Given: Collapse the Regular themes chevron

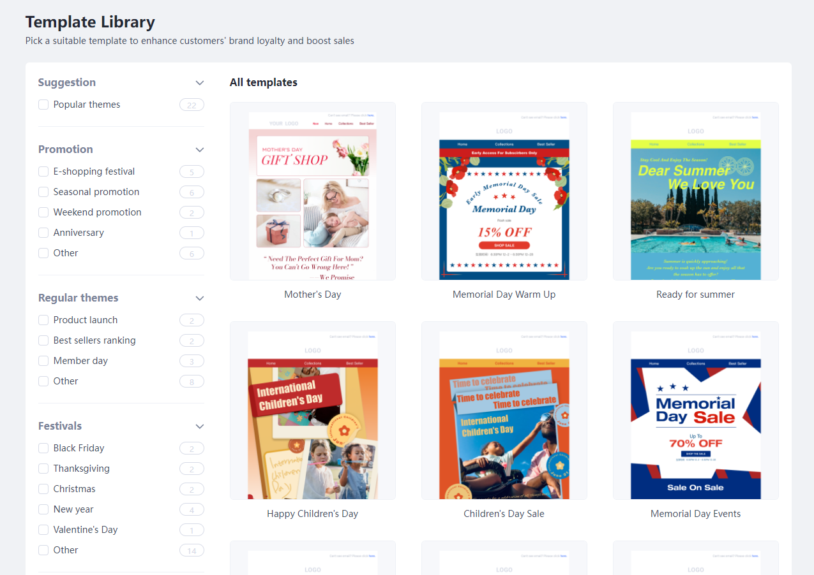Looking at the screenshot, I should click(x=200, y=298).
